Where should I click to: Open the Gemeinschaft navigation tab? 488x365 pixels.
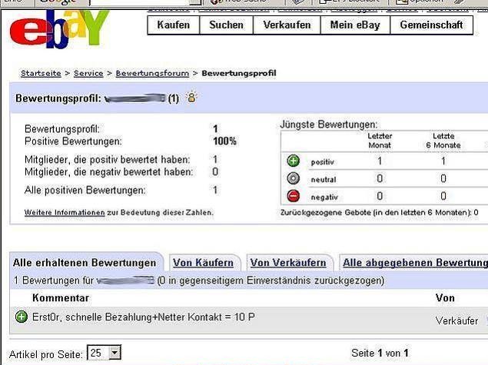click(x=431, y=25)
